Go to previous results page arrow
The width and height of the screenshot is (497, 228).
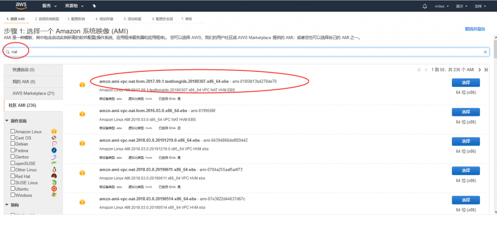426,70
